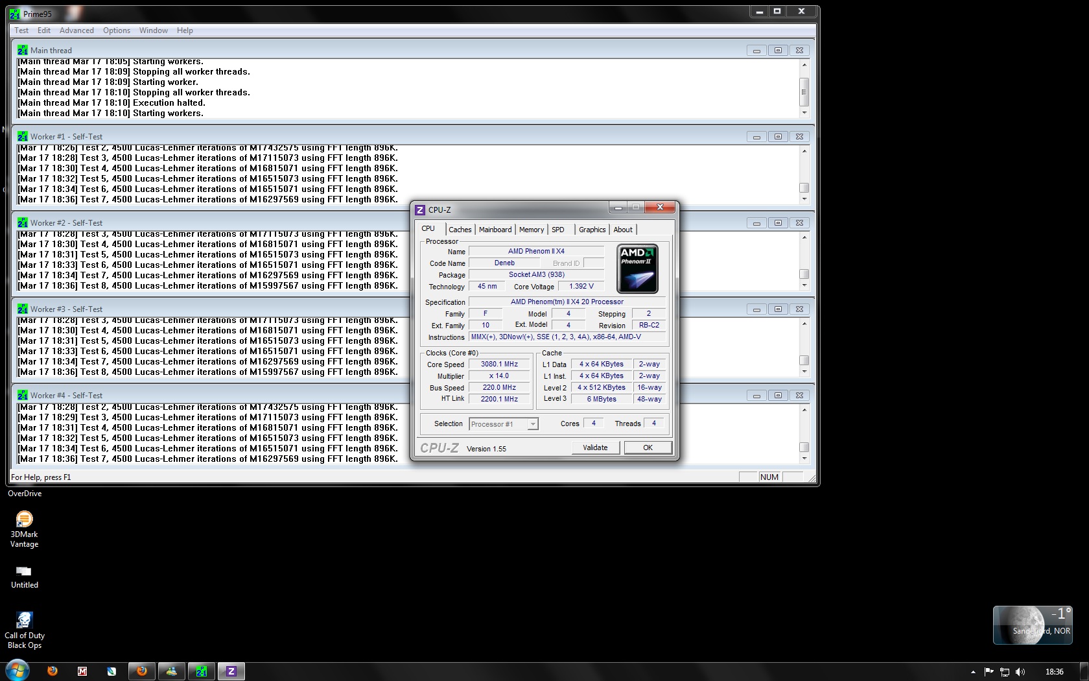Click the Worker #3 scrollbar thumb
Viewport: 1089px width, 681px height.
tap(804, 360)
